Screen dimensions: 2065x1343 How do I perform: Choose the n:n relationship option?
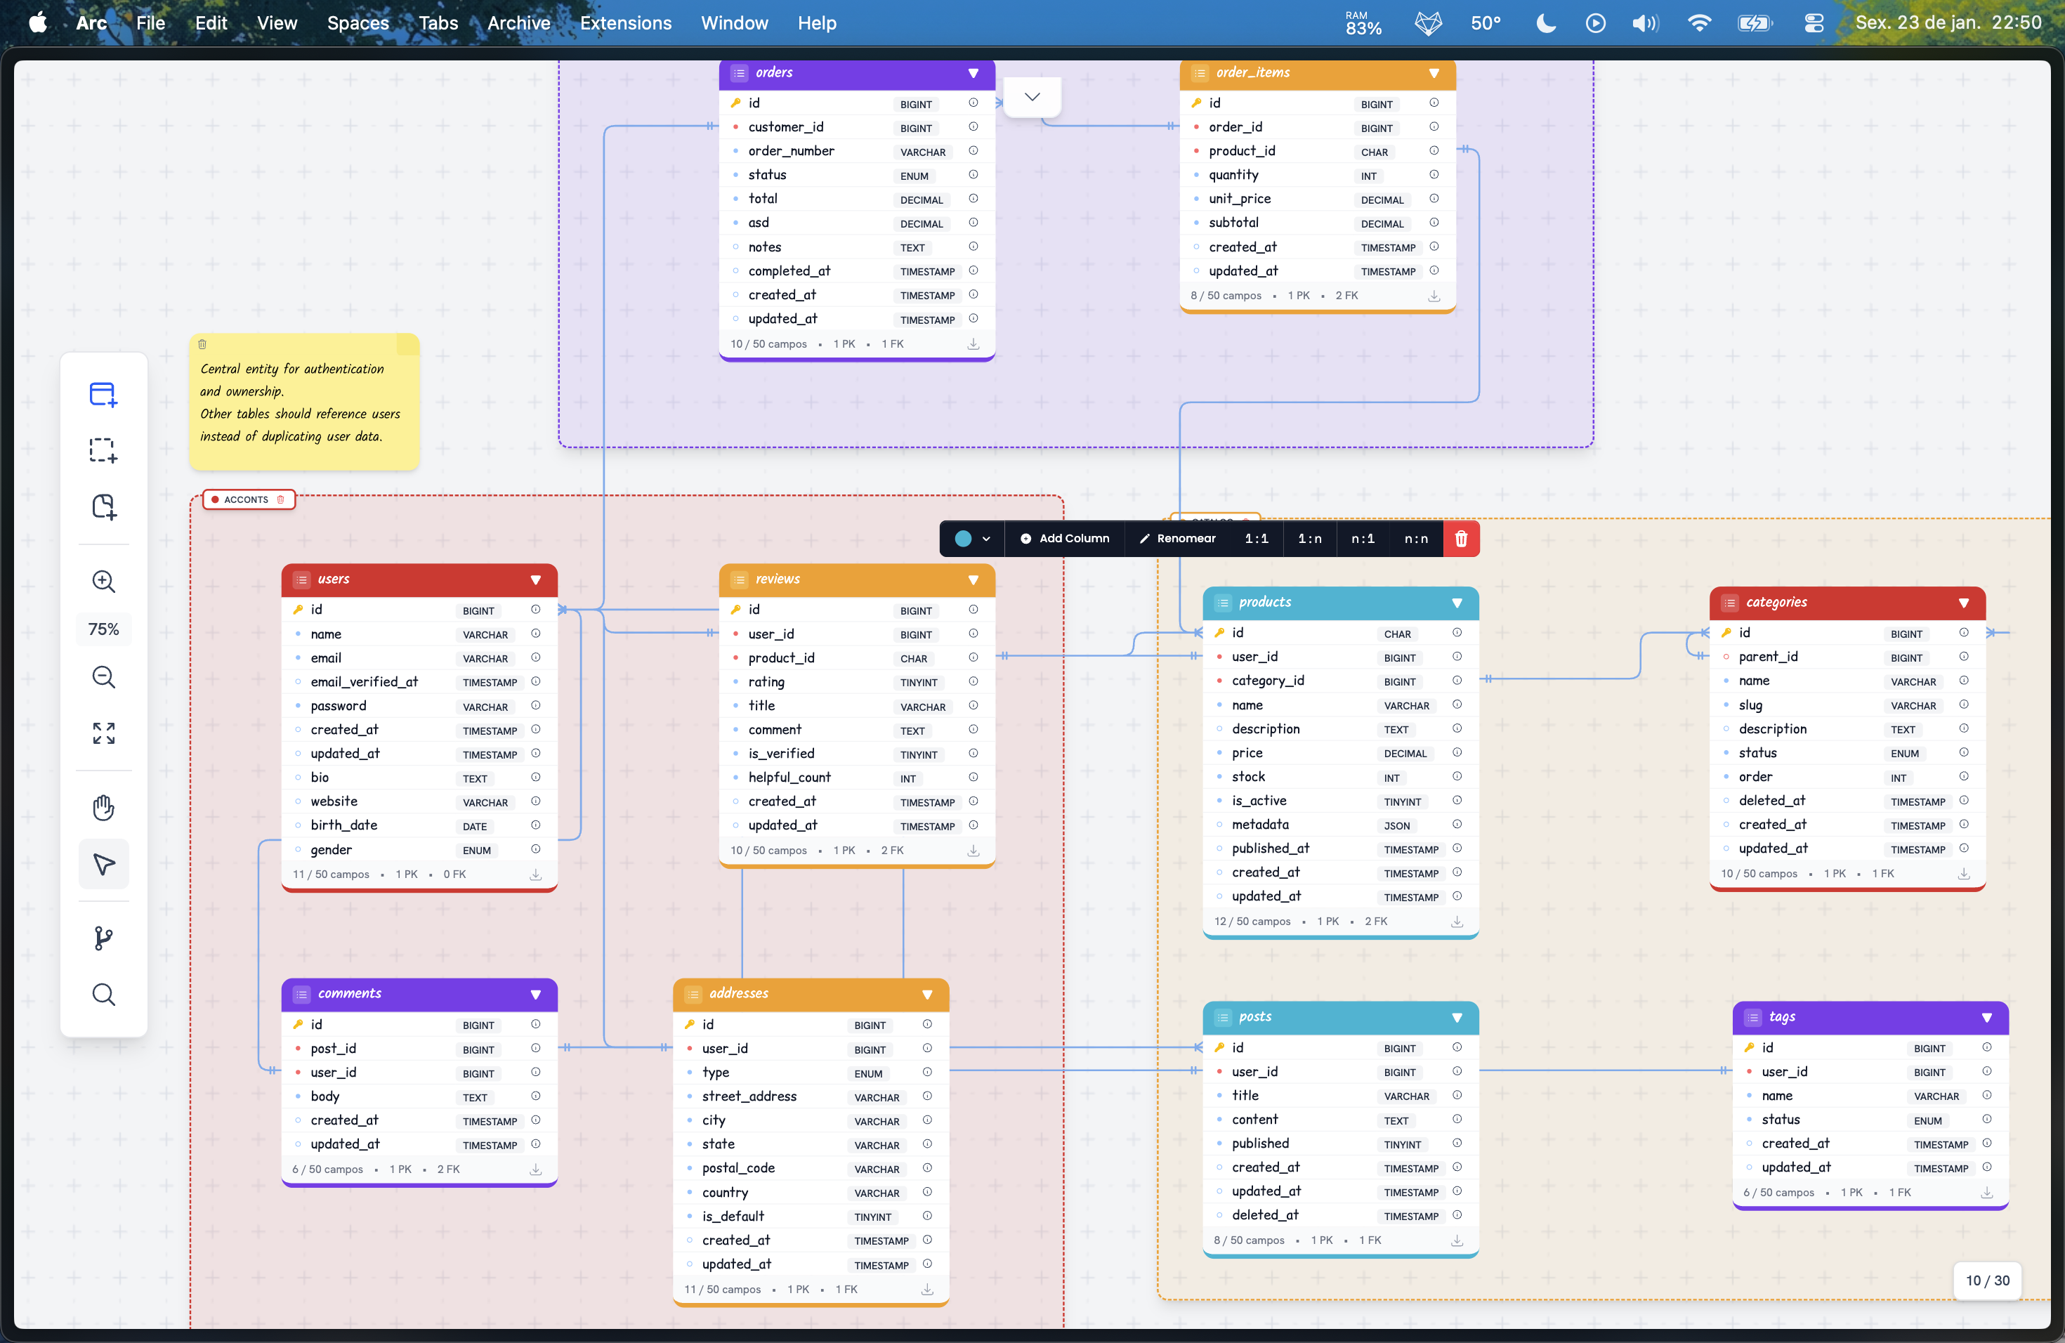pyautogui.click(x=1416, y=539)
